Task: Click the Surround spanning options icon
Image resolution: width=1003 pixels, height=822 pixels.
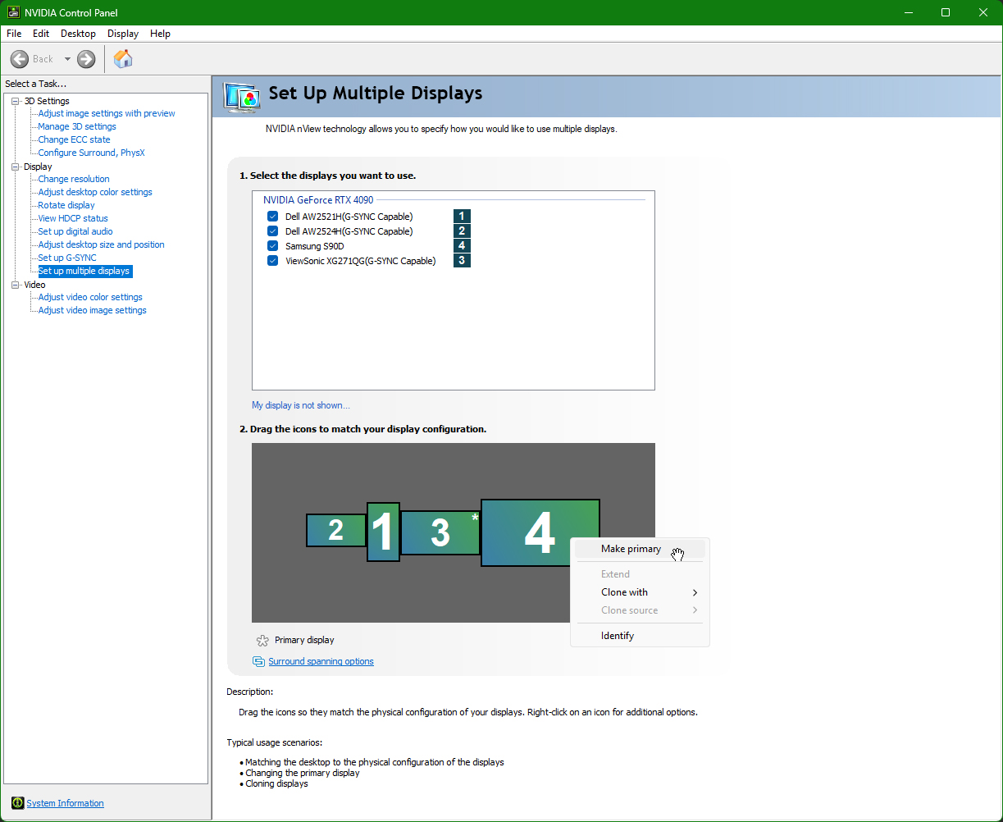Action: click(x=259, y=661)
